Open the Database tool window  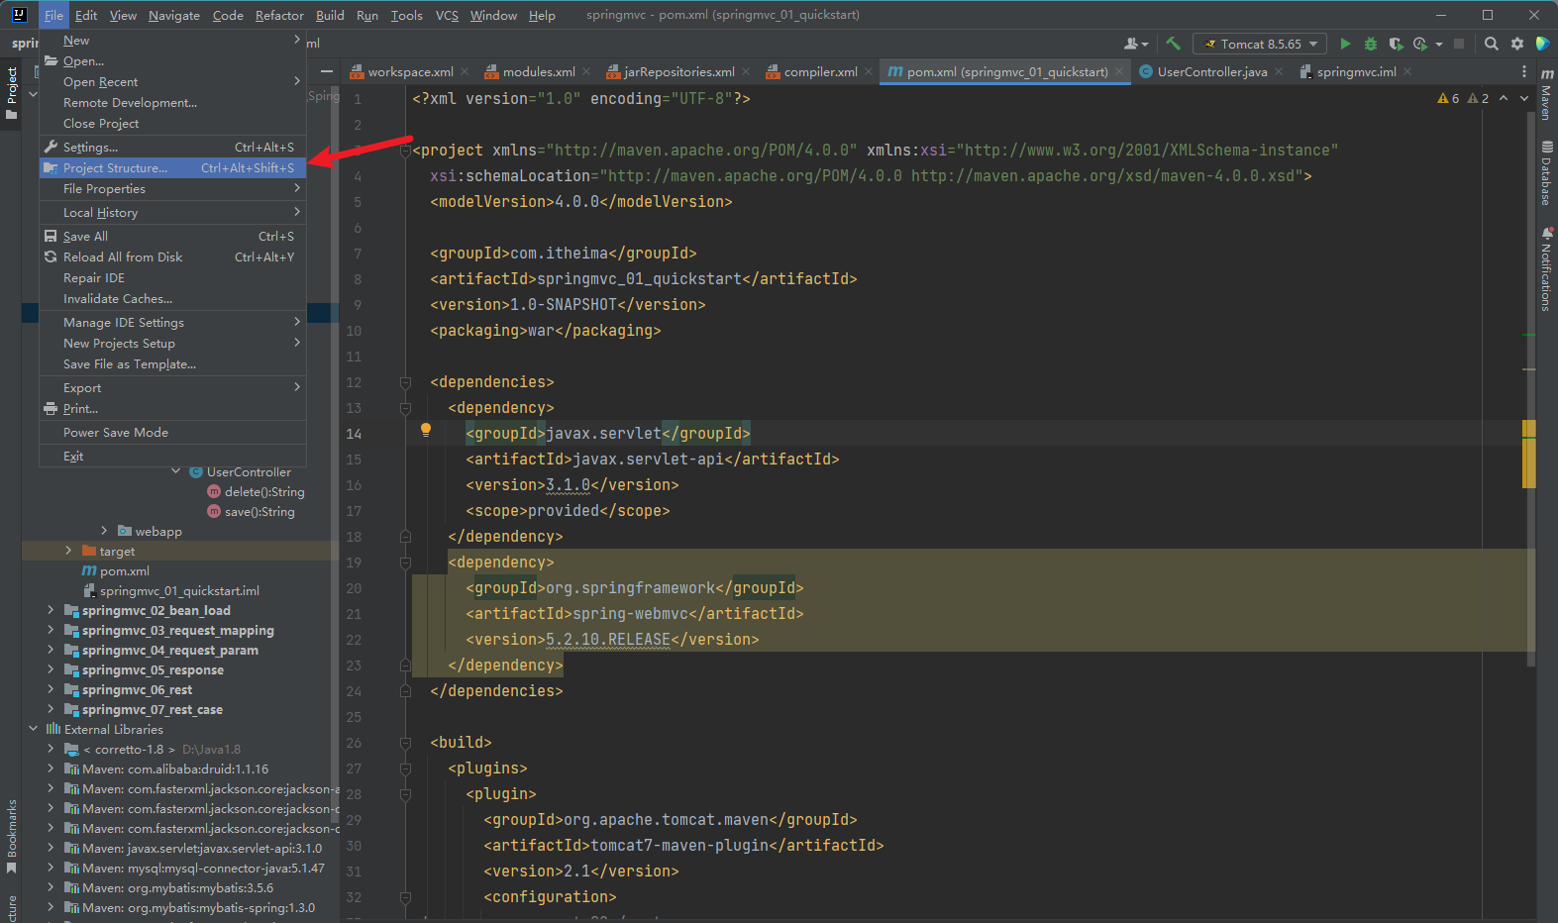click(1547, 173)
